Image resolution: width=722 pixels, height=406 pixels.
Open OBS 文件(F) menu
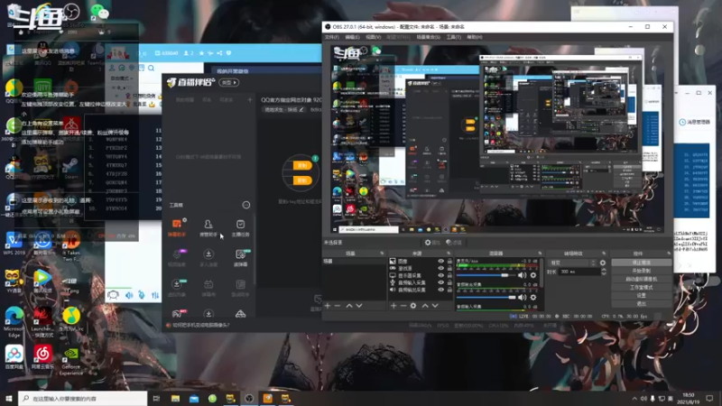click(331, 37)
